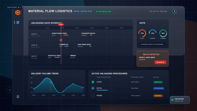This screenshot has width=197, height=111.
Task: Click the Status column header
Action: pos(156,77)
